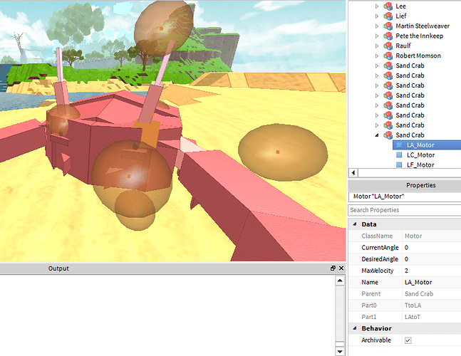Float the Output panel with undock icon
Viewport: 461px width, 356px height.
333,268
